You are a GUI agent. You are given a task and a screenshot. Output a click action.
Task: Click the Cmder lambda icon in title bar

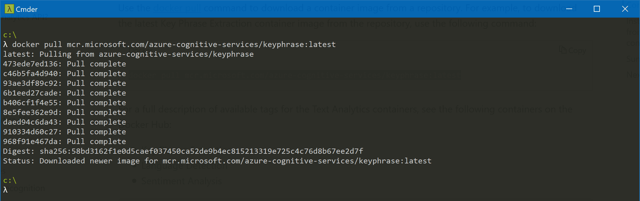click(x=9, y=9)
